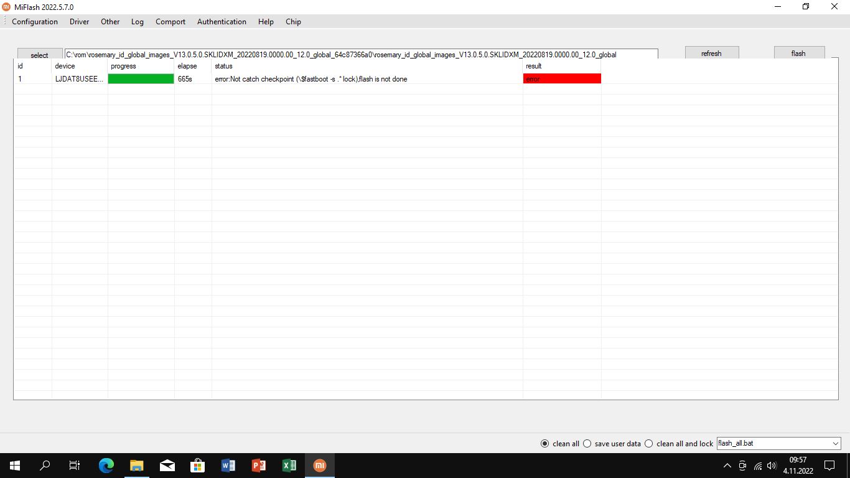Open the Wi-Fi network tray icon
The width and height of the screenshot is (850, 478).
(x=758, y=466)
